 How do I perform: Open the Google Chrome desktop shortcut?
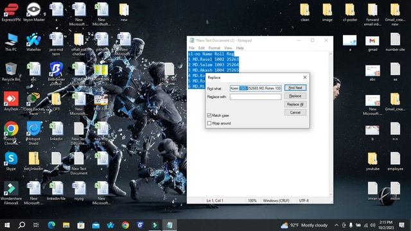pyautogui.click(x=11, y=133)
